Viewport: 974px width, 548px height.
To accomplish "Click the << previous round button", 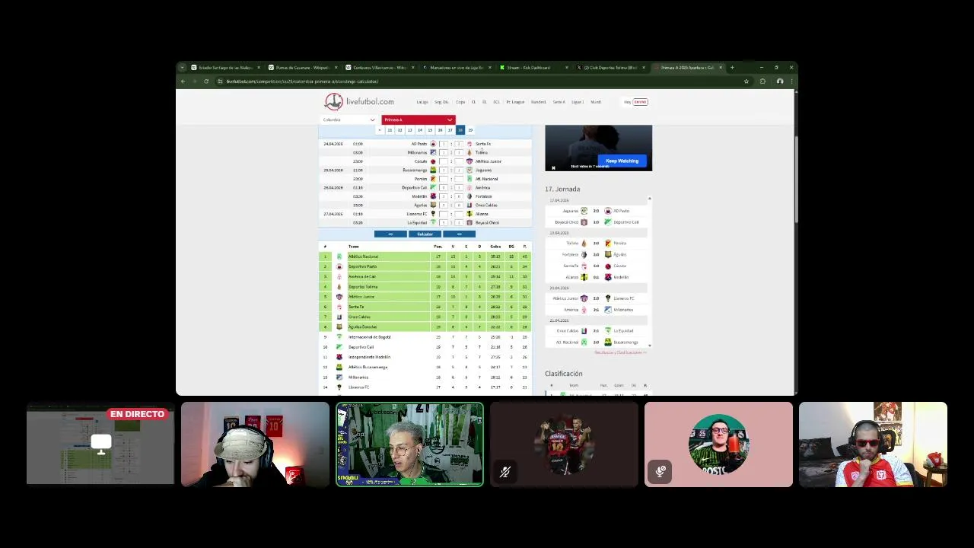I will pyautogui.click(x=390, y=234).
